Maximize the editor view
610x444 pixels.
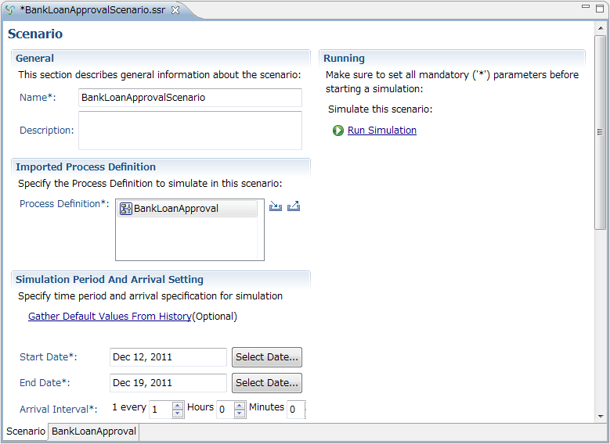[600, 8]
